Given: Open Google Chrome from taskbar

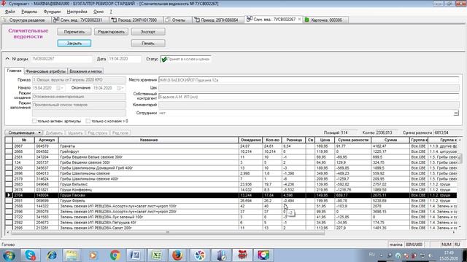Looking at the screenshot, I should click(115, 255).
